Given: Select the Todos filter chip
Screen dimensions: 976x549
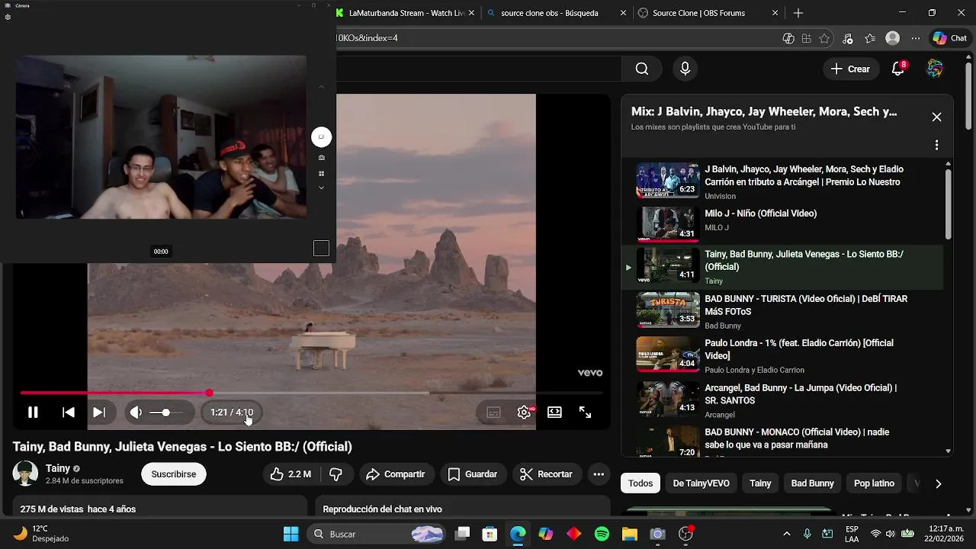Looking at the screenshot, I should click(x=640, y=483).
